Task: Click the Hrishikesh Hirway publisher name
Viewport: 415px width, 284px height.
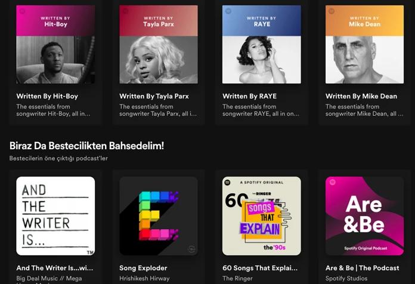Action: click(144, 279)
